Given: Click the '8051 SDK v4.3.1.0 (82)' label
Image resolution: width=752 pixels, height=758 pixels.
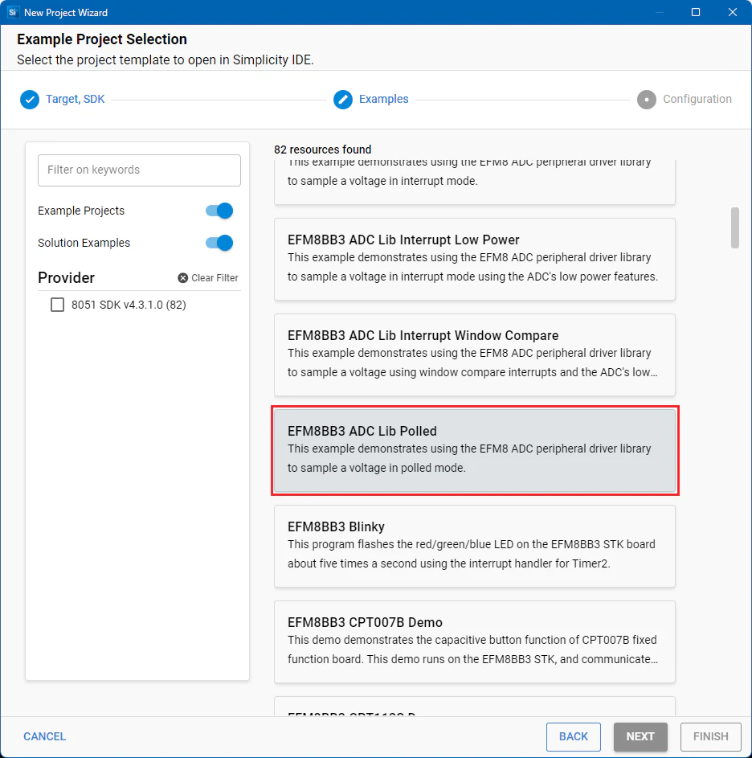Looking at the screenshot, I should click(x=129, y=305).
